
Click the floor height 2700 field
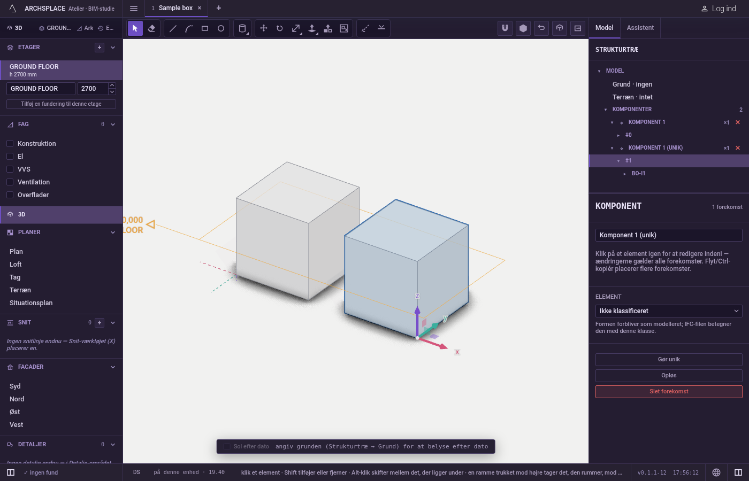click(93, 89)
